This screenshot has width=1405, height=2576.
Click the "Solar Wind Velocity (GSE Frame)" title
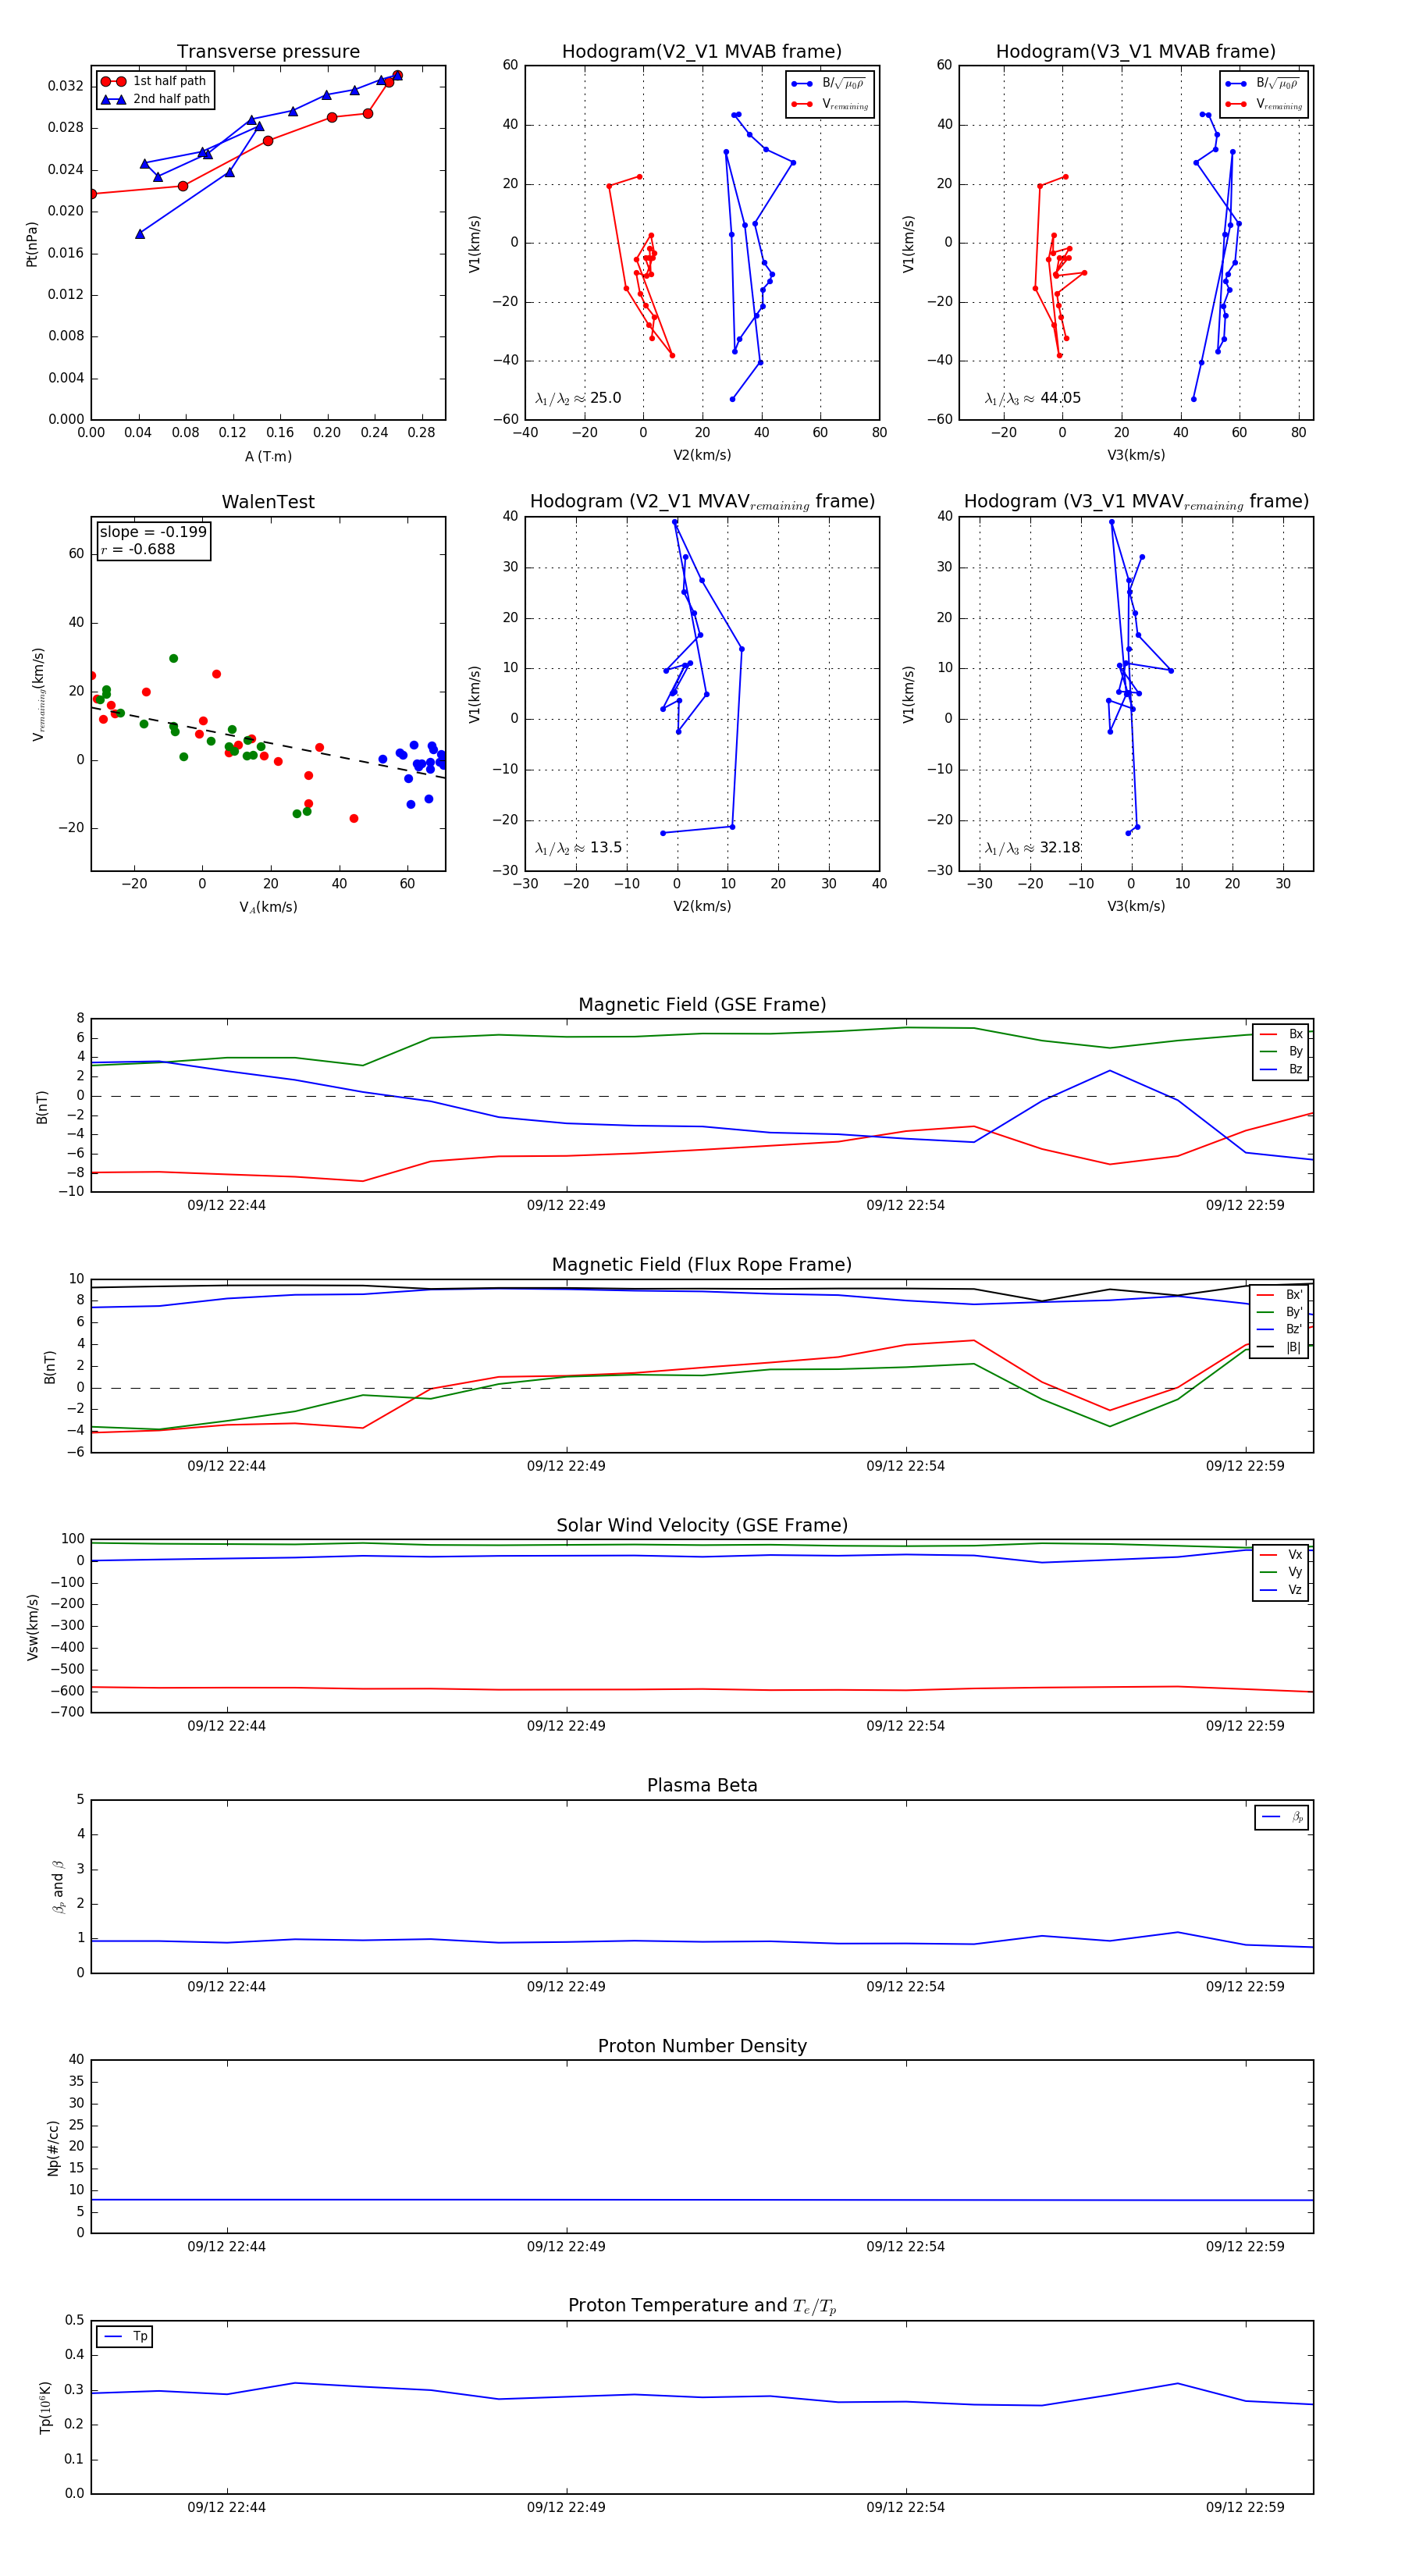tap(702, 1525)
